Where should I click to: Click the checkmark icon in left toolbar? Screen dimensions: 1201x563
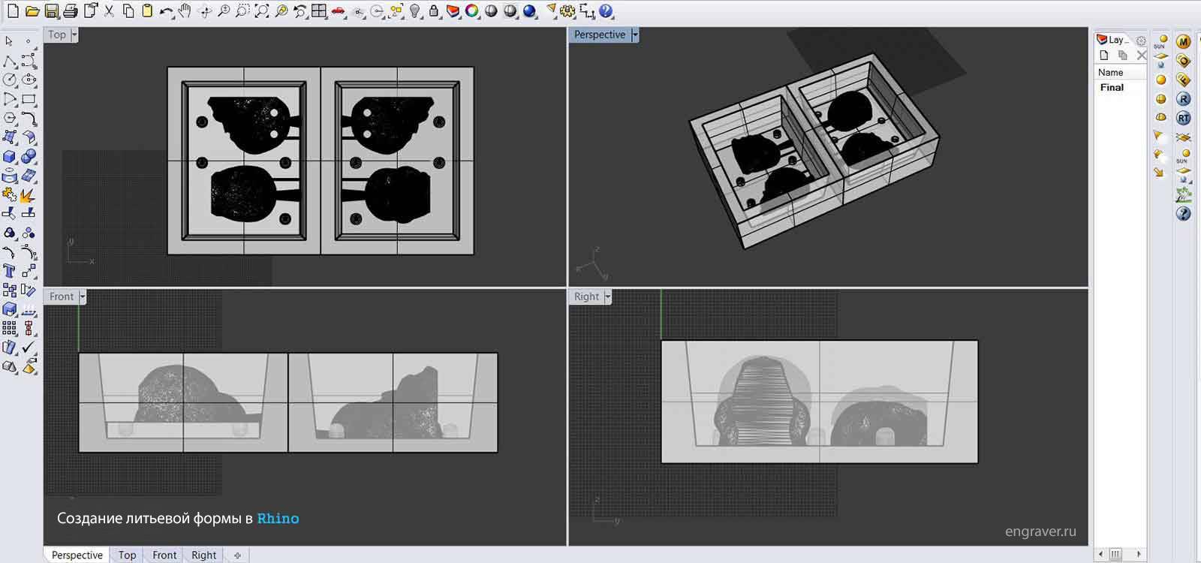coord(29,348)
